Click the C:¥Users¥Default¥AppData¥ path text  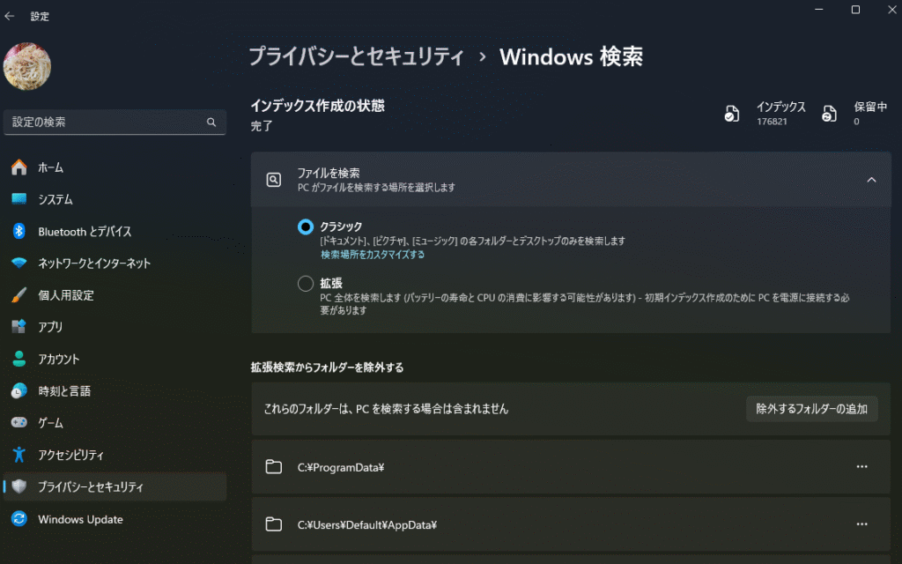click(367, 525)
